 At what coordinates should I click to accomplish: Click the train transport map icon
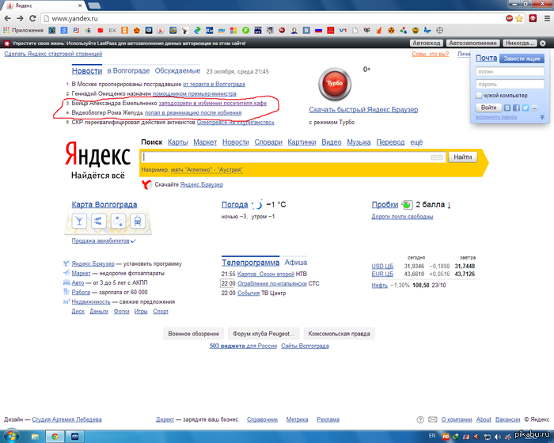[136, 221]
